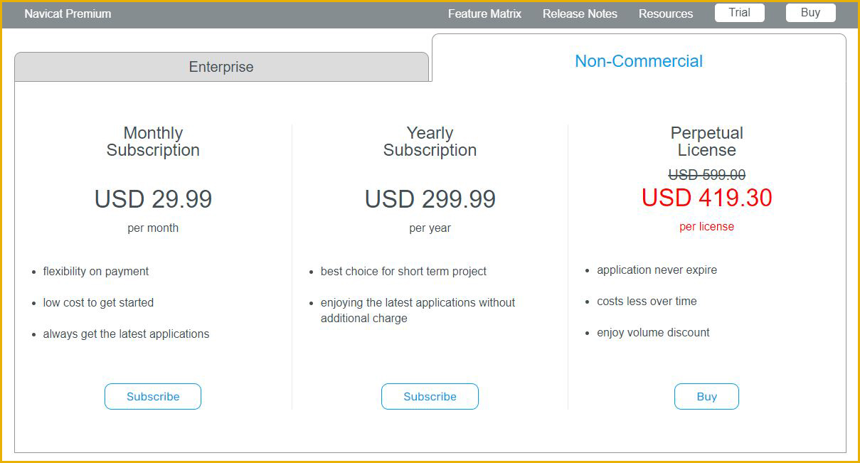Screen dimensions: 860x463
Task: Click the Buy button in the header
Action: [x=811, y=13]
